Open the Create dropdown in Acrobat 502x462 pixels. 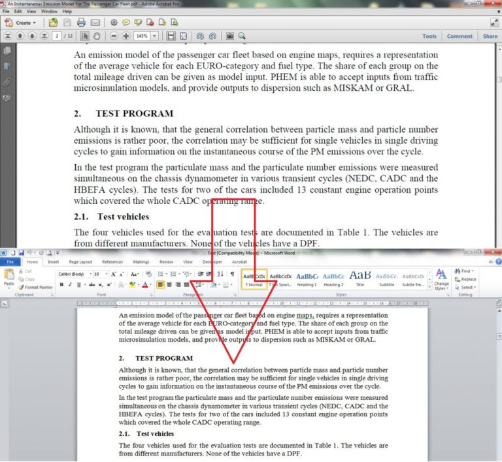click(20, 23)
